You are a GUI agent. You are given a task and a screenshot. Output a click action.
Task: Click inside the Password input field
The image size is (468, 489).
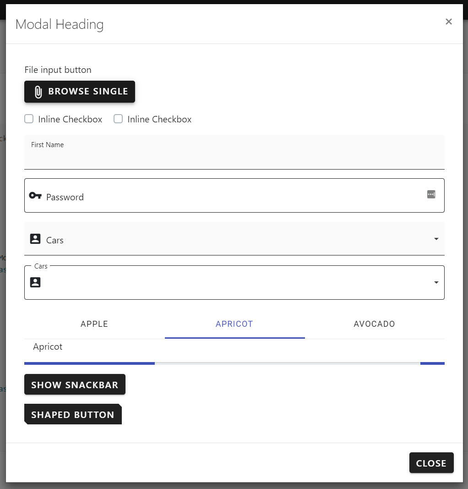click(183, 197)
